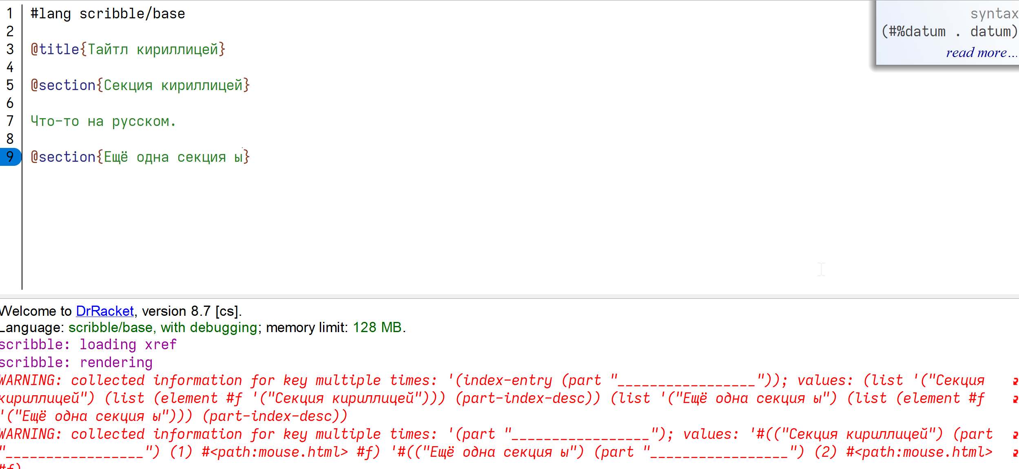The image size is (1019, 469).
Task: Click line number 7 in gutter
Action: (x=10, y=121)
